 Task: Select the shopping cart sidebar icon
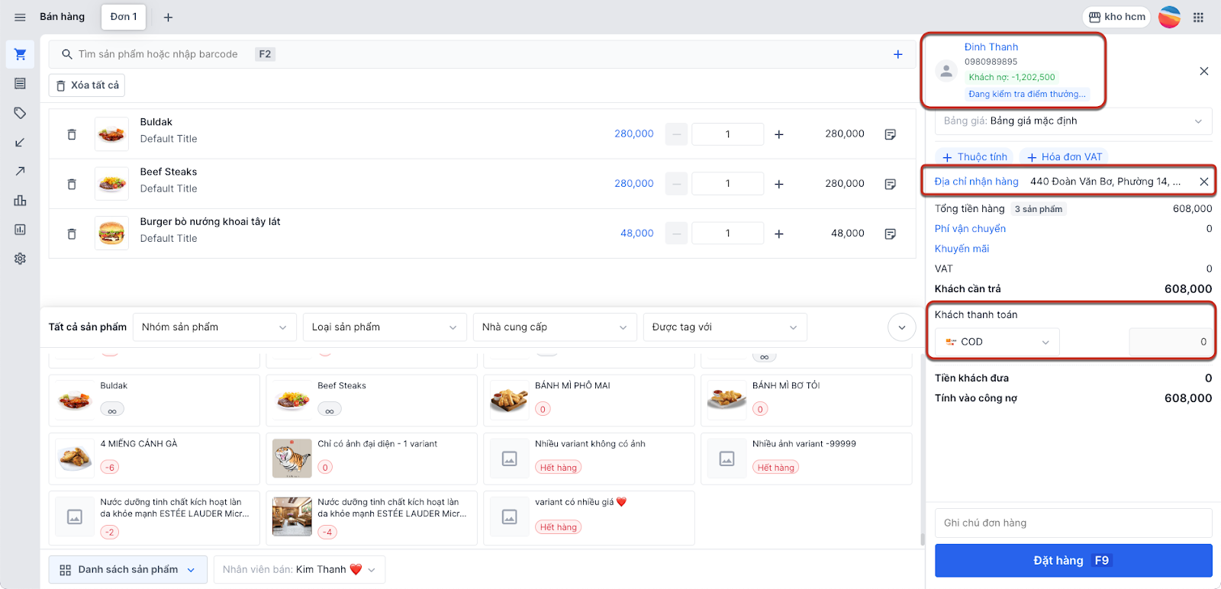(20, 54)
